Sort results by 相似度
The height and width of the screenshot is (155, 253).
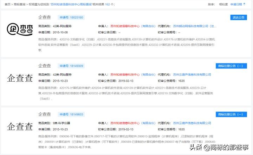point(223,4)
